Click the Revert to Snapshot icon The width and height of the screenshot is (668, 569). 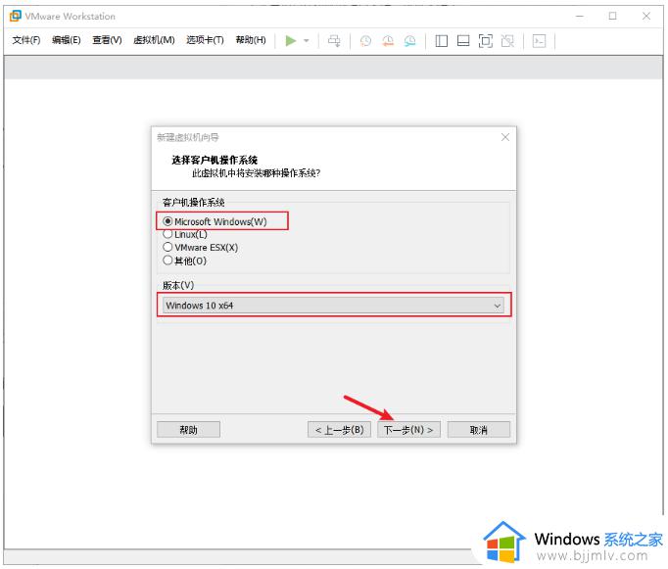(388, 41)
